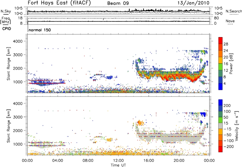Select the date text 13/Jan/2010
Screen dimensions: 242x167
click(194, 3)
